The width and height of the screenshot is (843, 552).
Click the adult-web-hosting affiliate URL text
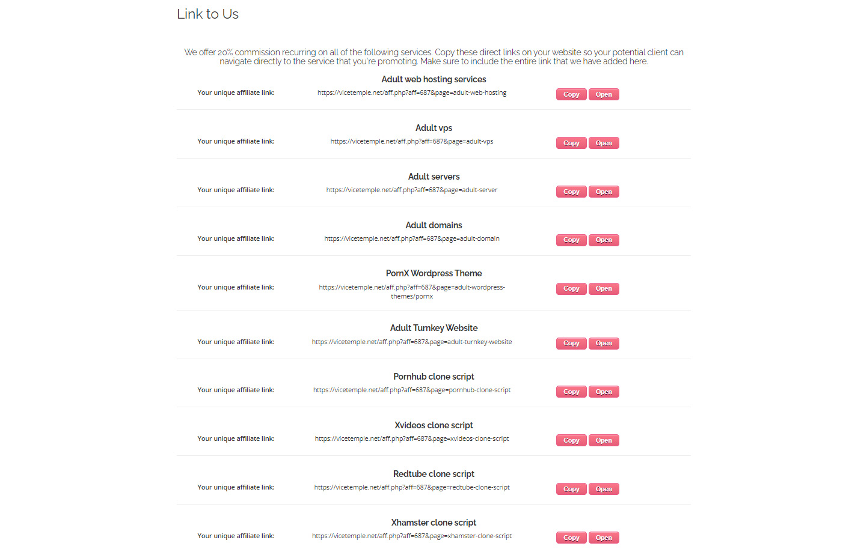(412, 93)
